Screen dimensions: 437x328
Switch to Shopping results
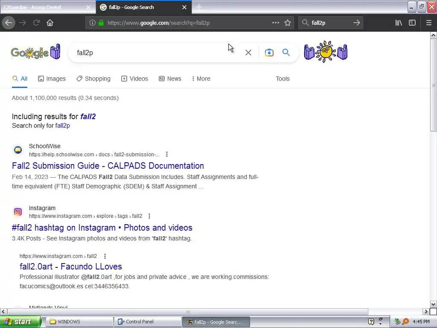(93, 79)
